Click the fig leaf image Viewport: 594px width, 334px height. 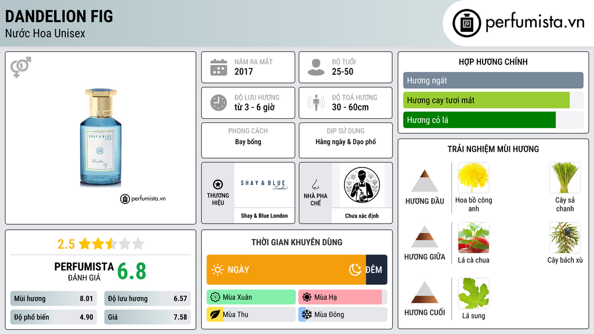tap(473, 293)
